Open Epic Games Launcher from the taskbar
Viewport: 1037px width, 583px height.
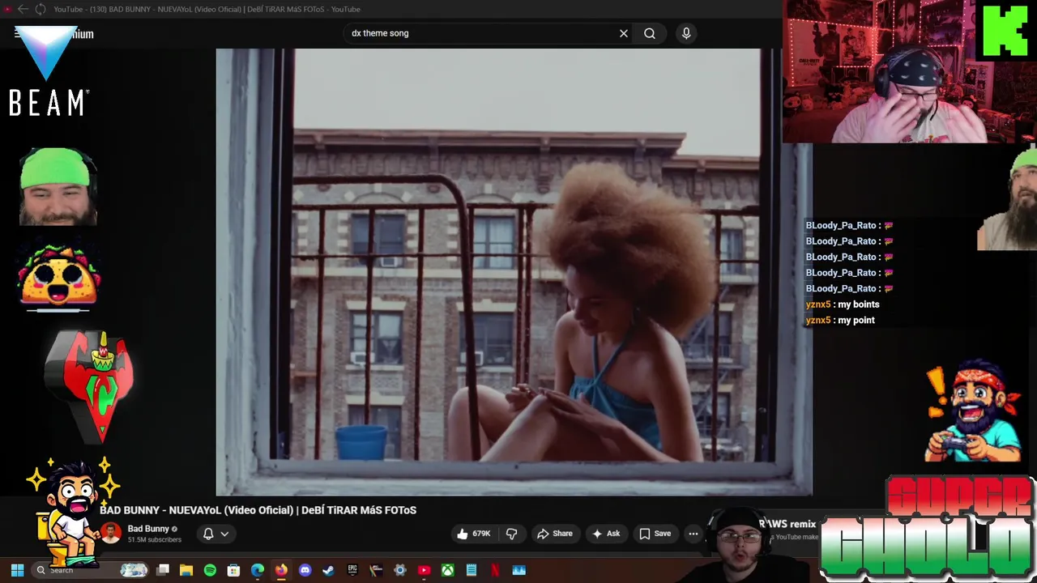point(352,570)
